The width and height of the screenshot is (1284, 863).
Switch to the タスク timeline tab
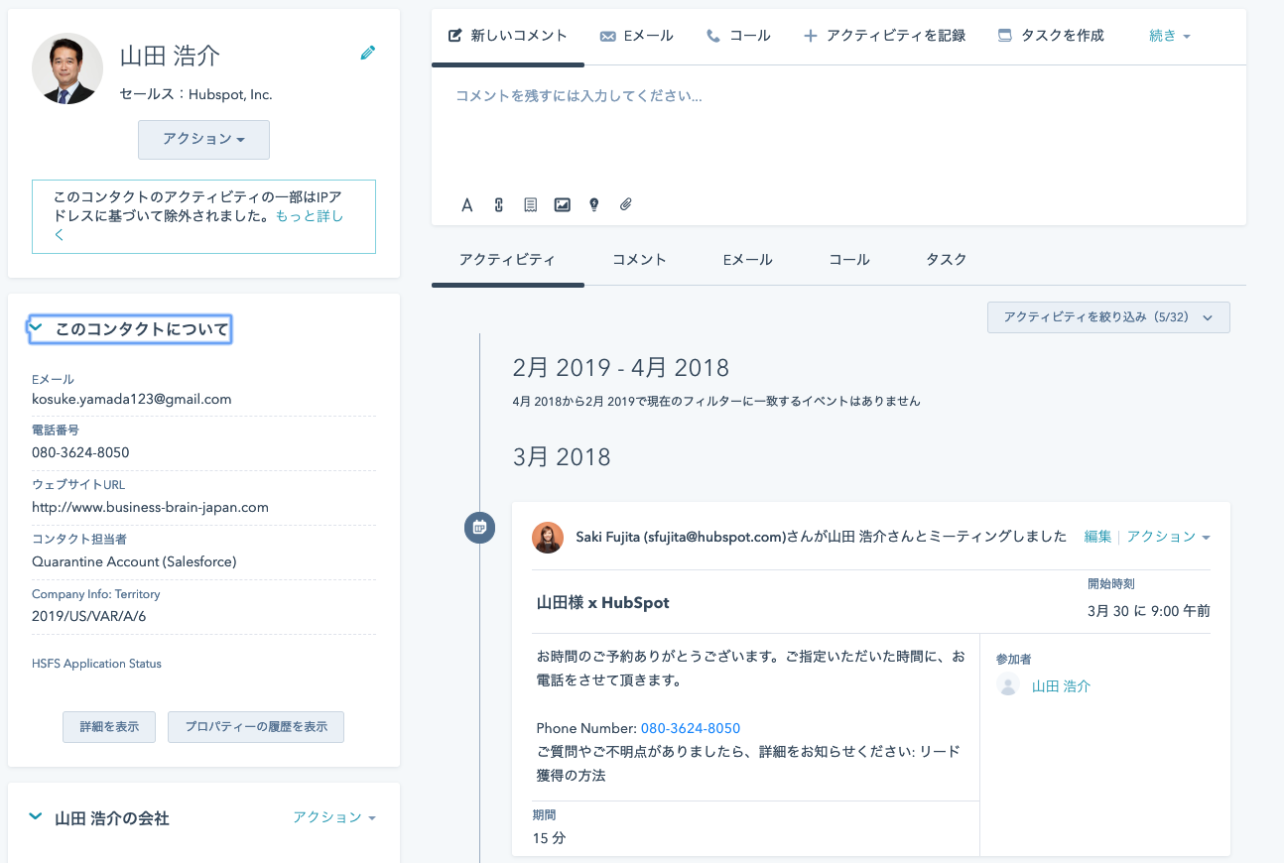click(946, 260)
